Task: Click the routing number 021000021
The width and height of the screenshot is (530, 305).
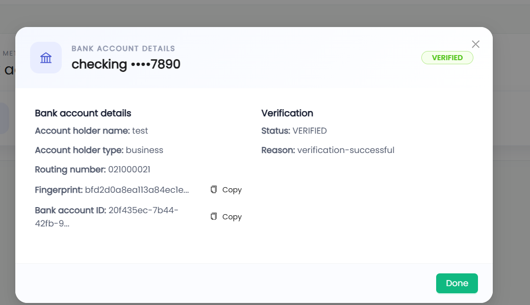Action: pos(129,169)
